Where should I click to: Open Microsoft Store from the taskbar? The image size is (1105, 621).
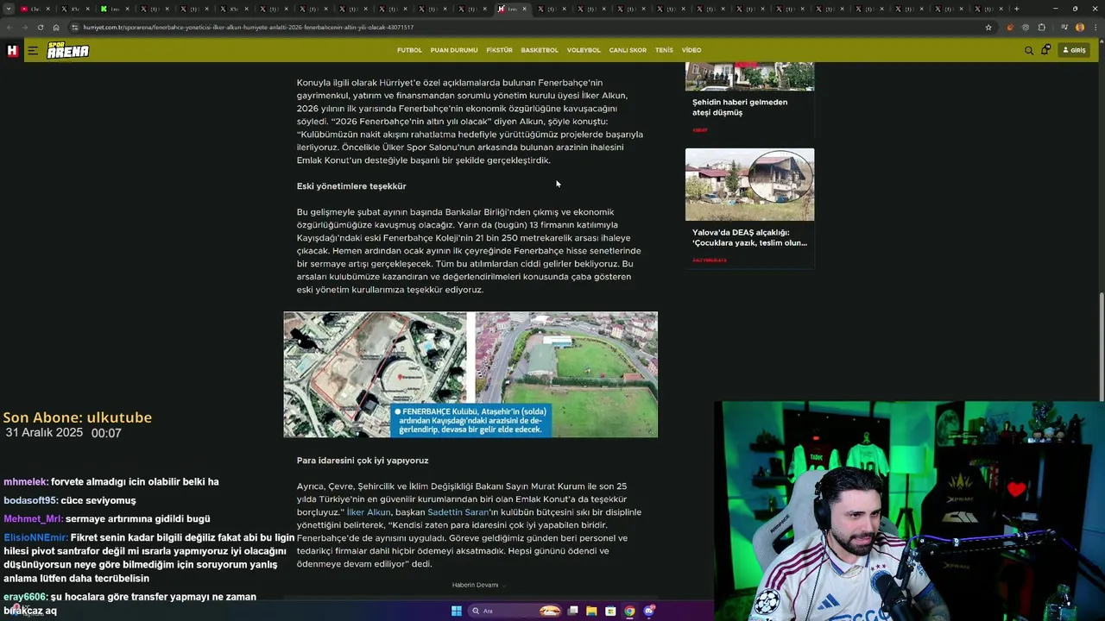[610, 611]
